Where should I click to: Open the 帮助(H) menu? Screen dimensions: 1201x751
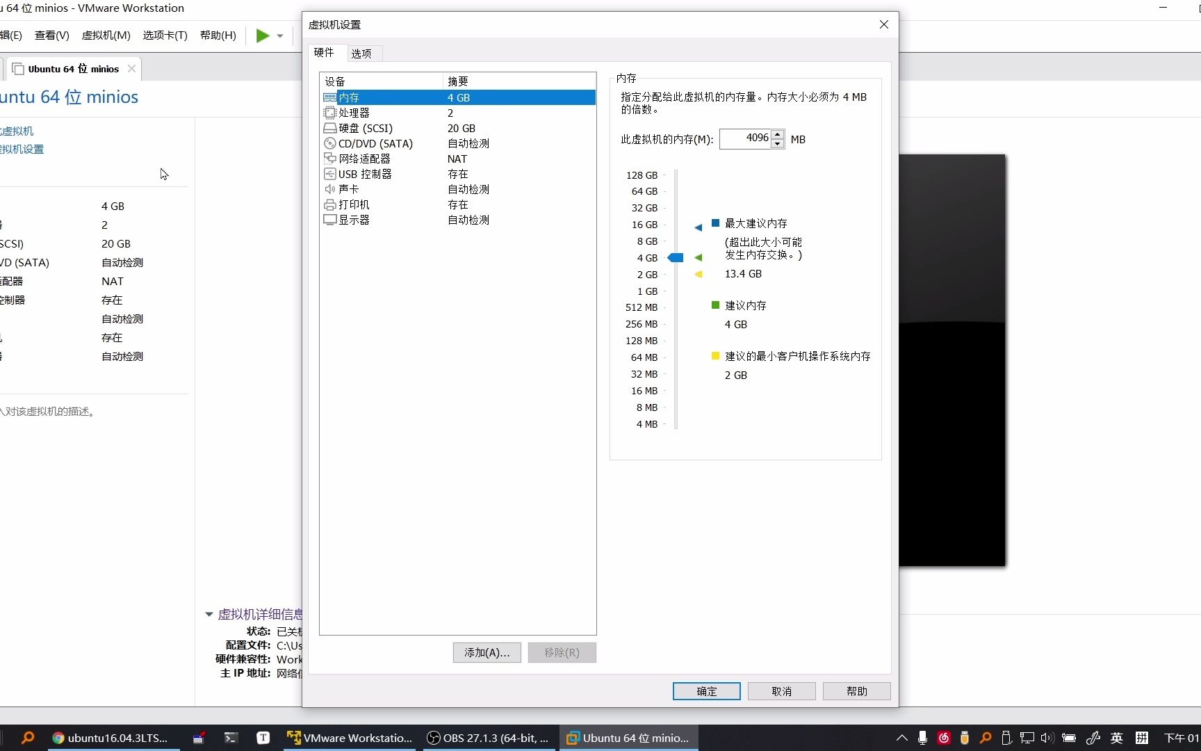(218, 35)
